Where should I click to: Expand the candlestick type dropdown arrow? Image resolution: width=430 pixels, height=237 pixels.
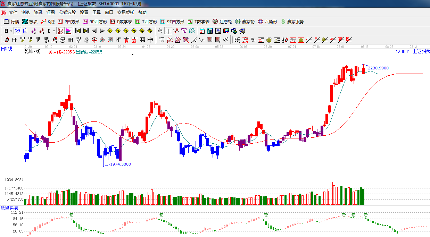54,31
